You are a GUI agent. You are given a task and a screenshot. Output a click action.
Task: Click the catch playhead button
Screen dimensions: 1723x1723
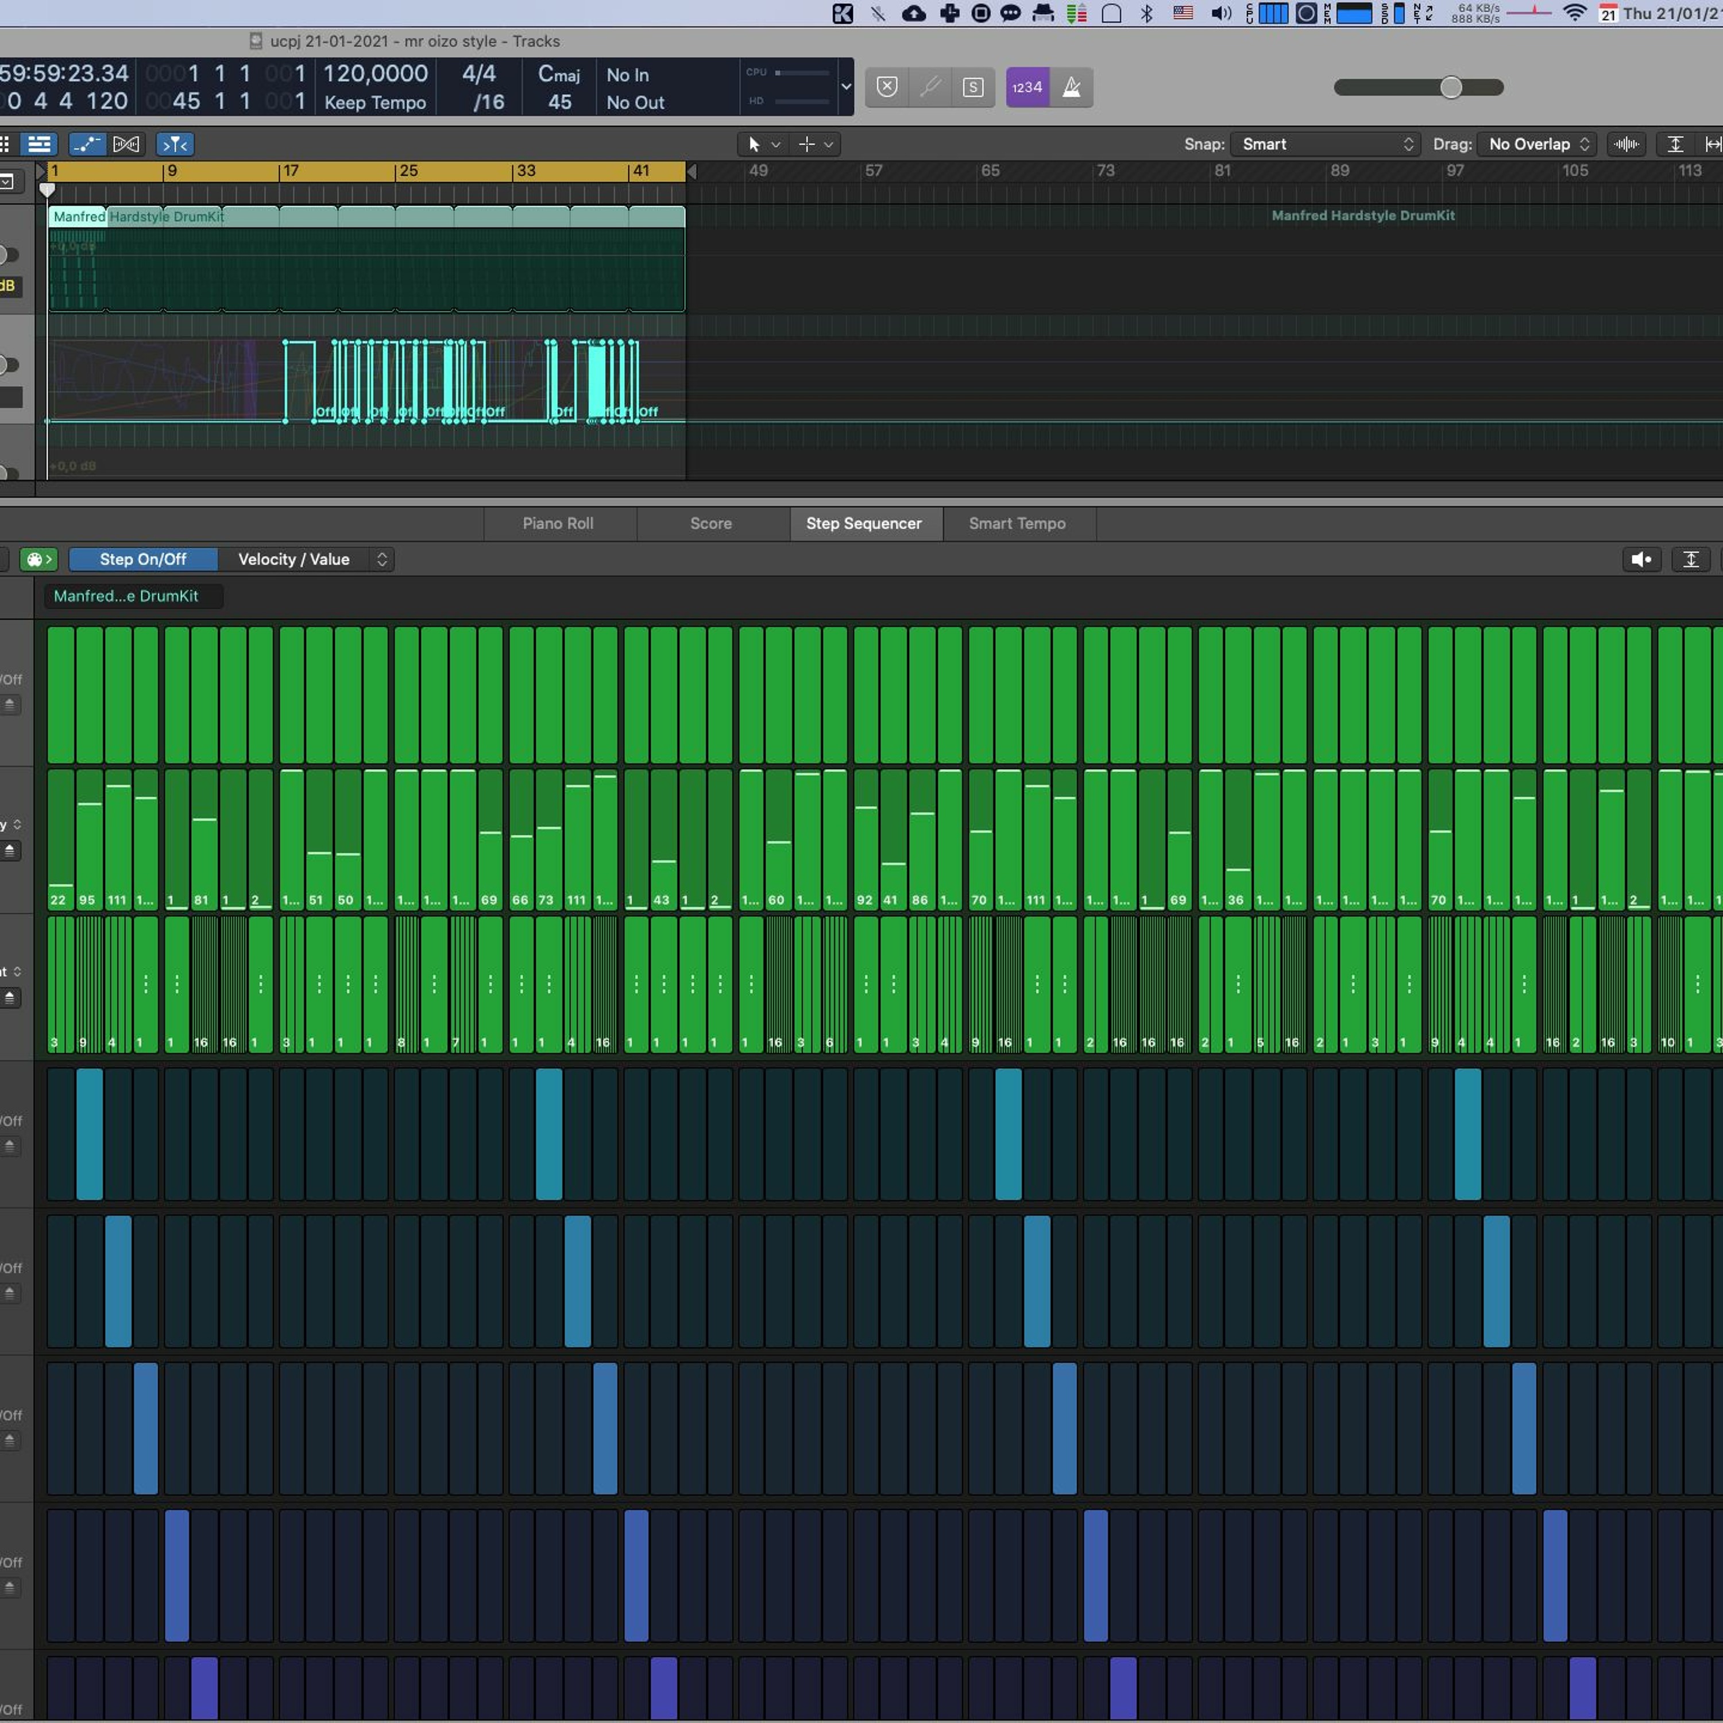pyautogui.click(x=175, y=145)
